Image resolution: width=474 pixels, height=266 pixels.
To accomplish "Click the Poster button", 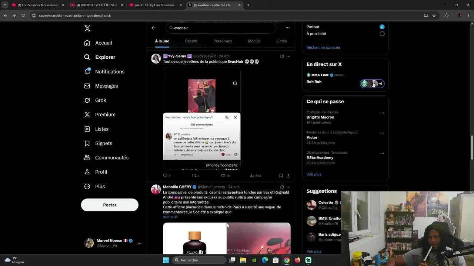I will point(110,205).
